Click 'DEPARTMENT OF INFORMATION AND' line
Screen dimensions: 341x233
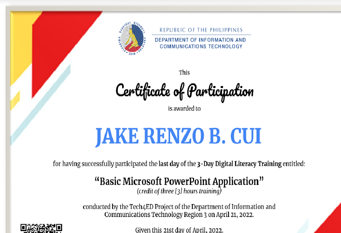[x=200, y=40]
